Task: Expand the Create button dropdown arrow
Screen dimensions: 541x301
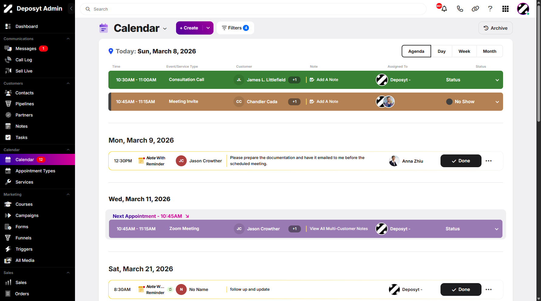Action: [x=208, y=28]
